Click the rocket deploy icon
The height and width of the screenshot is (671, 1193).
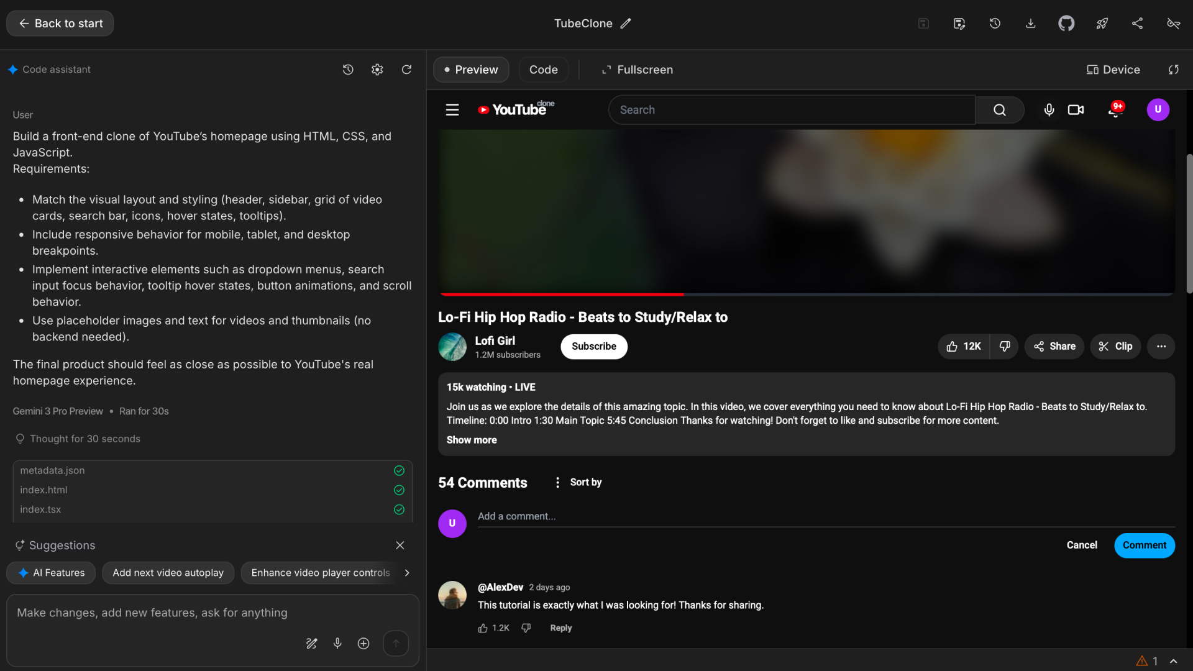coord(1102,23)
